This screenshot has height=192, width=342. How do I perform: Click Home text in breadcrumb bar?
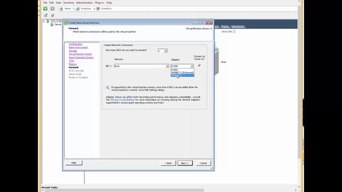(x=67, y=9)
